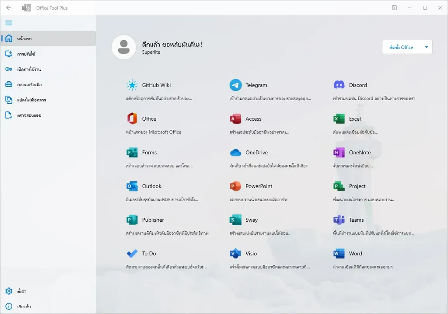
Task: Toggle the hamburger navigation menu
Action: [9, 23]
